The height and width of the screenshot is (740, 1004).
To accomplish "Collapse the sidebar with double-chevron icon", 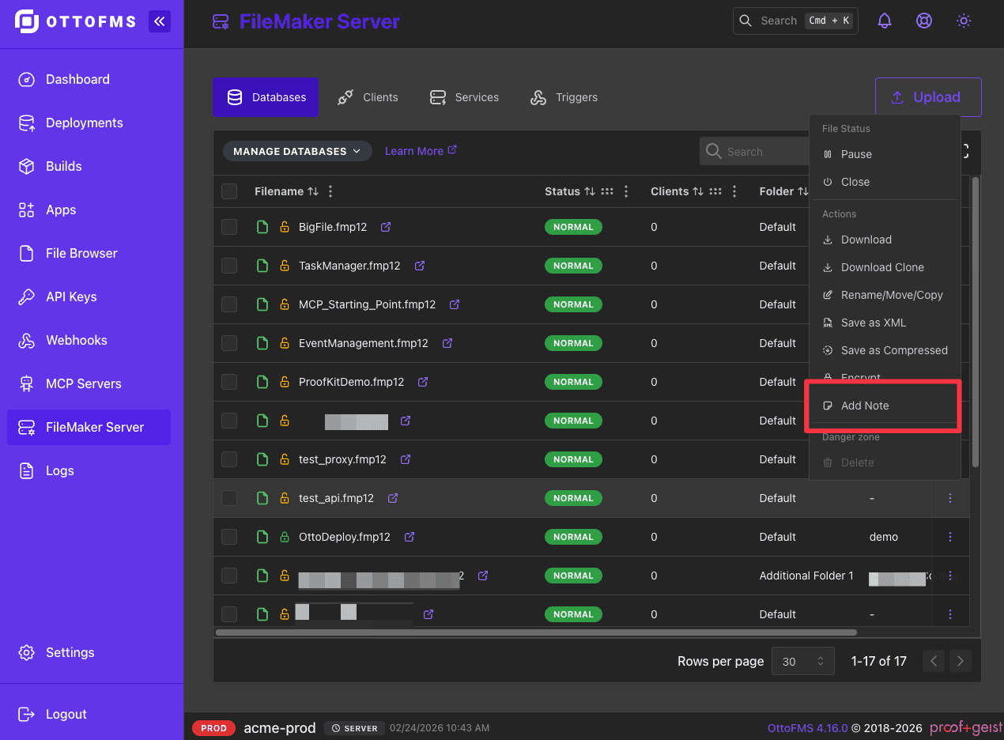I will (159, 21).
